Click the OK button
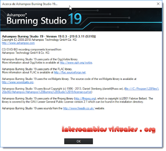 pyautogui.click(x=78, y=141)
